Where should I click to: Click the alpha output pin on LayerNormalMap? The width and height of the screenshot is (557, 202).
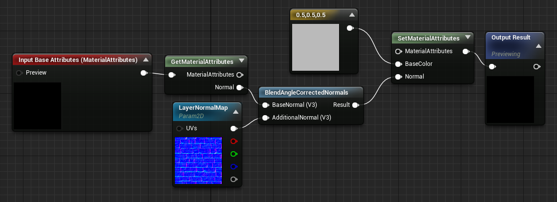point(234,179)
